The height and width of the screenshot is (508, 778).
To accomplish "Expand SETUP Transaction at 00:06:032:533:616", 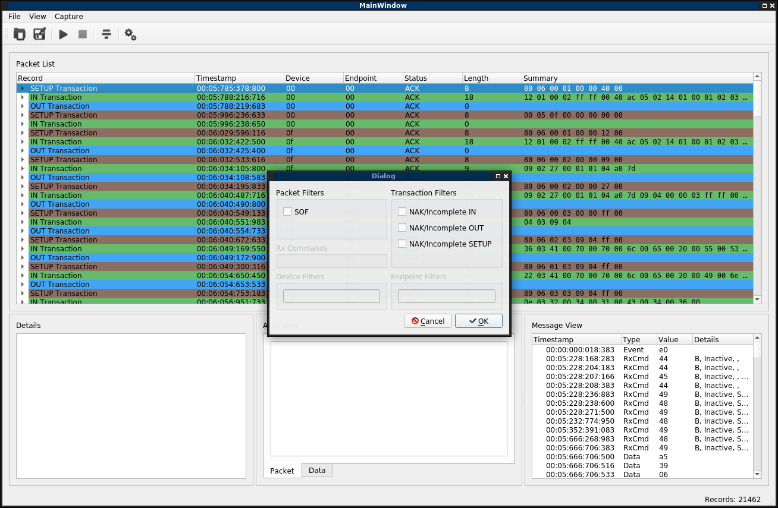I will pyautogui.click(x=23, y=160).
